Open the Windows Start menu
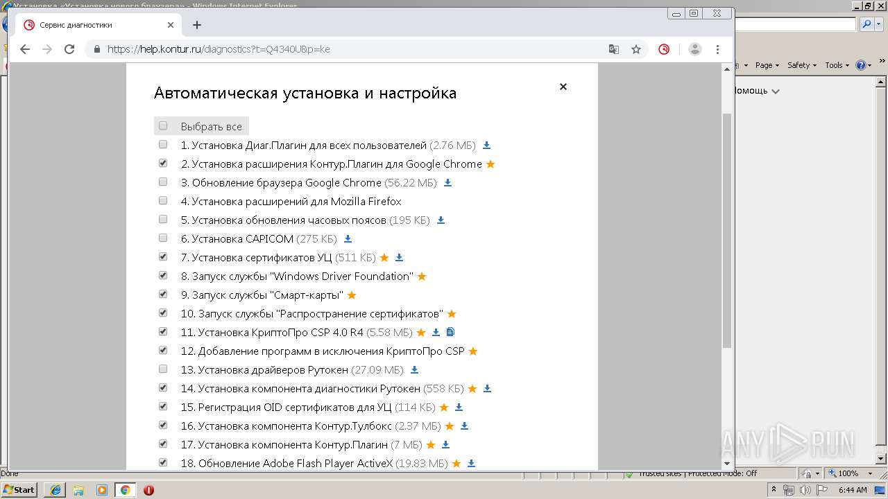 coord(19,490)
